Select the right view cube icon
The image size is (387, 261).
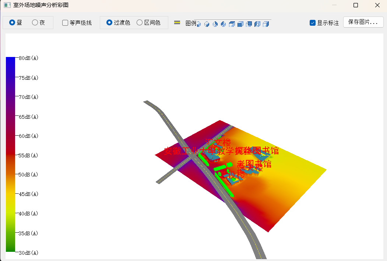(x=266, y=24)
